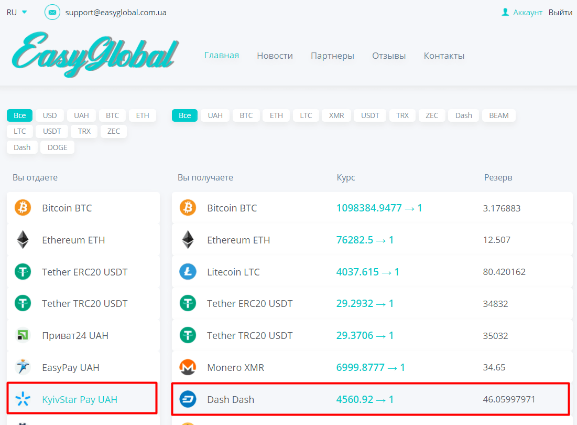The height and width of the screenshot is (425, 577).
Task: Click the KyivStar Pay star icon
Action: 23,399
